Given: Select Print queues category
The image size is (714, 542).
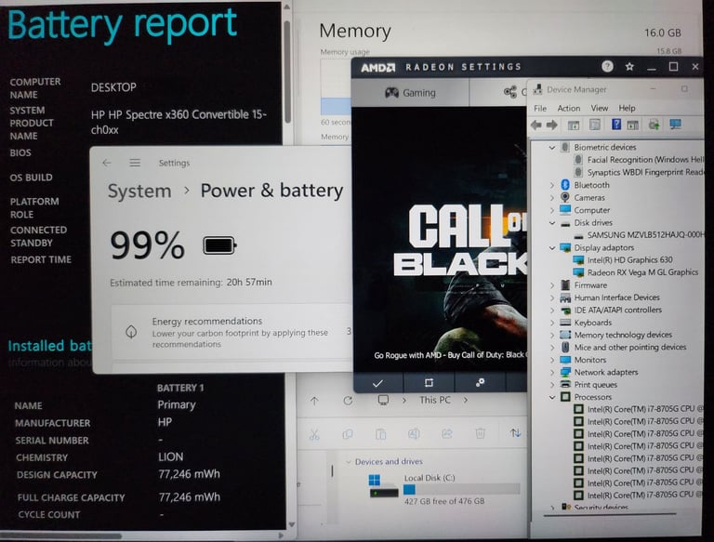Looking at the screenshot, I should coord(595,385).
